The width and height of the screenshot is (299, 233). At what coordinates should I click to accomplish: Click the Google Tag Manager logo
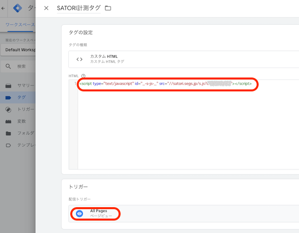17,8
